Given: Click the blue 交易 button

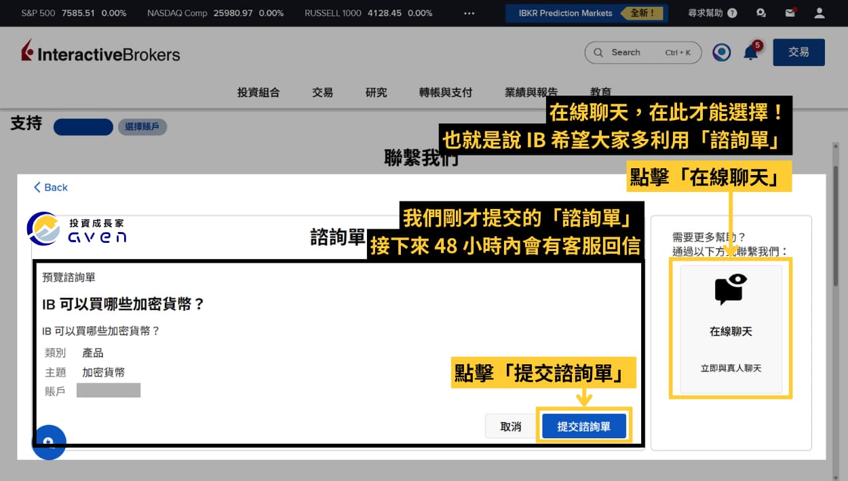Looking at the screenshot, I should 798,52.
